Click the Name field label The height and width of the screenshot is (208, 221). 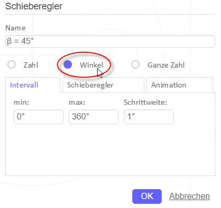(16, 28)
